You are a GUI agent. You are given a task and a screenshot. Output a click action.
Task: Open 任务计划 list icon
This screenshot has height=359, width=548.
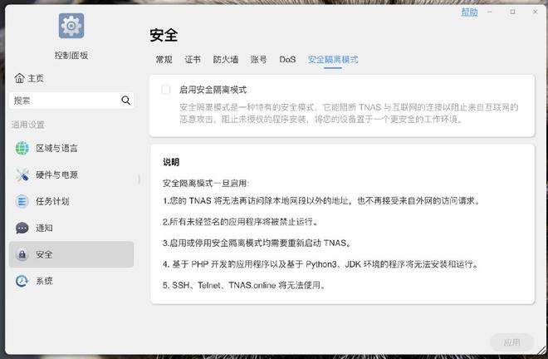tap(22, 201)
